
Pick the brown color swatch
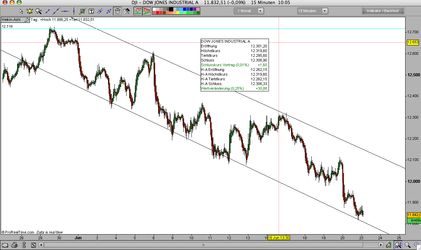coord(164,13)
